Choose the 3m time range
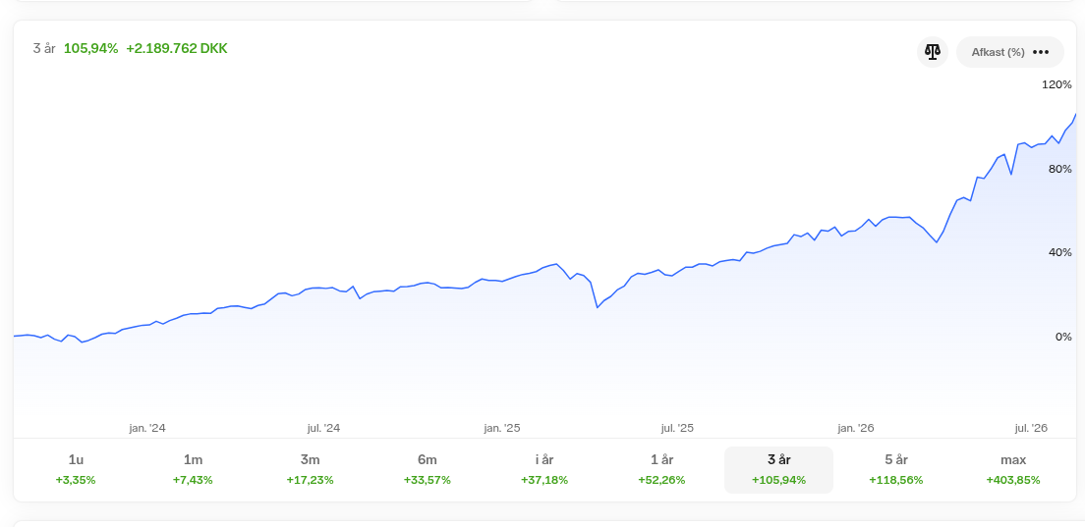 point(310,470)
